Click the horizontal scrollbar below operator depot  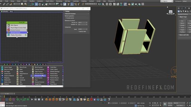coord(32,86)
